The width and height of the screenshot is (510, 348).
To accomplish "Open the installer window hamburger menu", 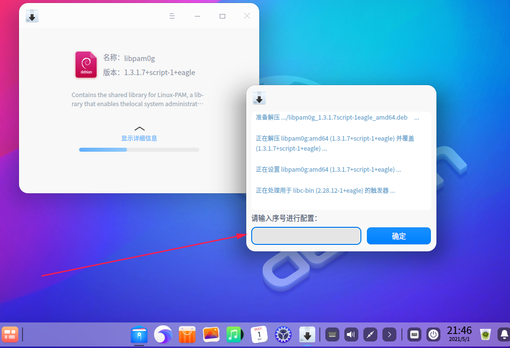I will (172, 16).
